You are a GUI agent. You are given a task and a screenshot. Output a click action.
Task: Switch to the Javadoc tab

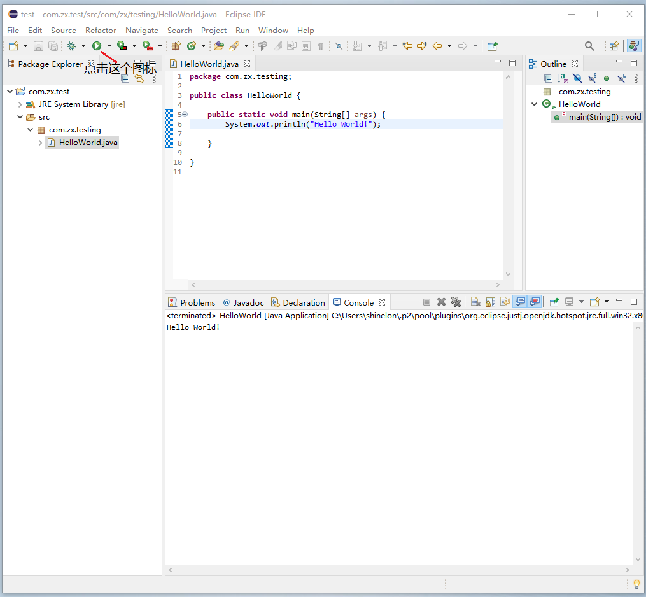pyautogui.click(x=244, y=302)
